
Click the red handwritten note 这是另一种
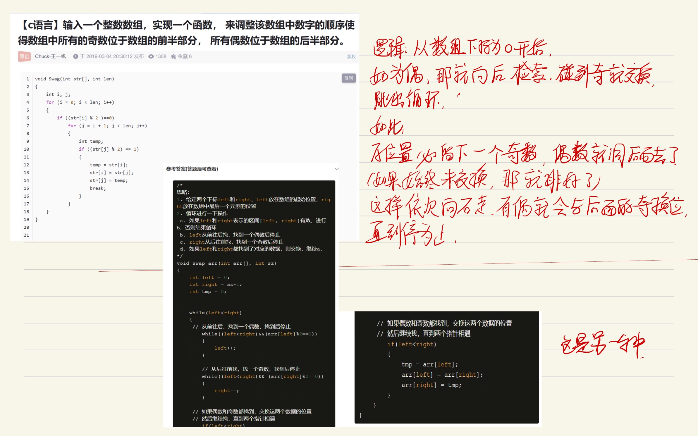602,344
